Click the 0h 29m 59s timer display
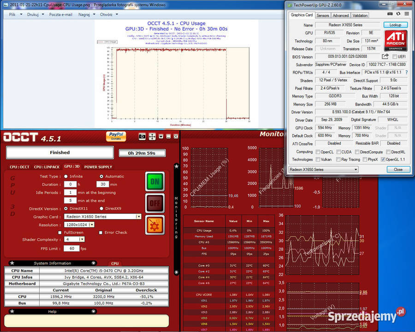Viewport: 415px width, 332px height. (142, 153)
